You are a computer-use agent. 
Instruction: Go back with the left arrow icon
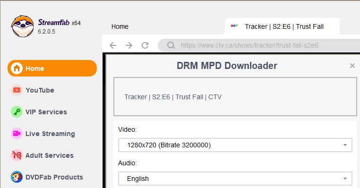[113, 45]
